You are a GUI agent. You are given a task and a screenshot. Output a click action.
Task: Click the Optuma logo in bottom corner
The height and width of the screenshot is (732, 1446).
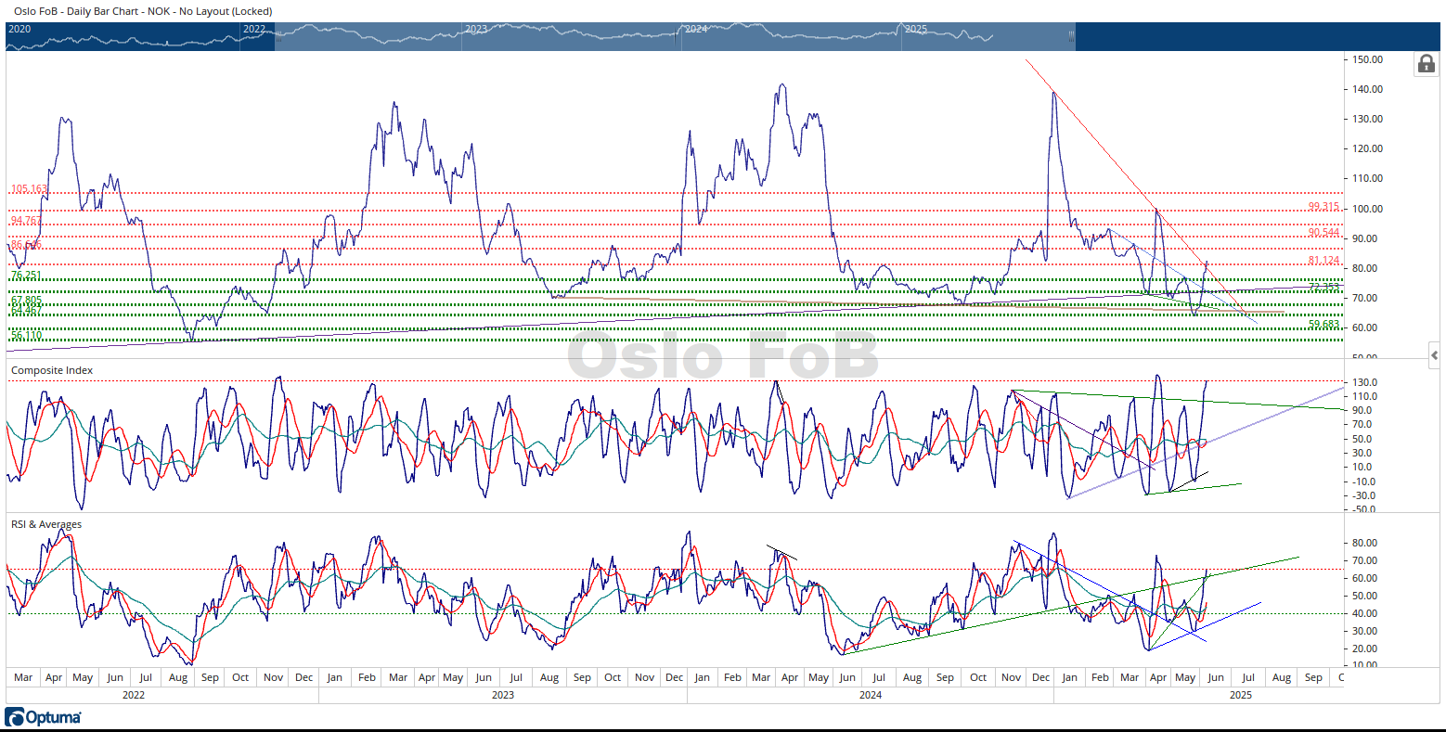(x=44, y=717)
